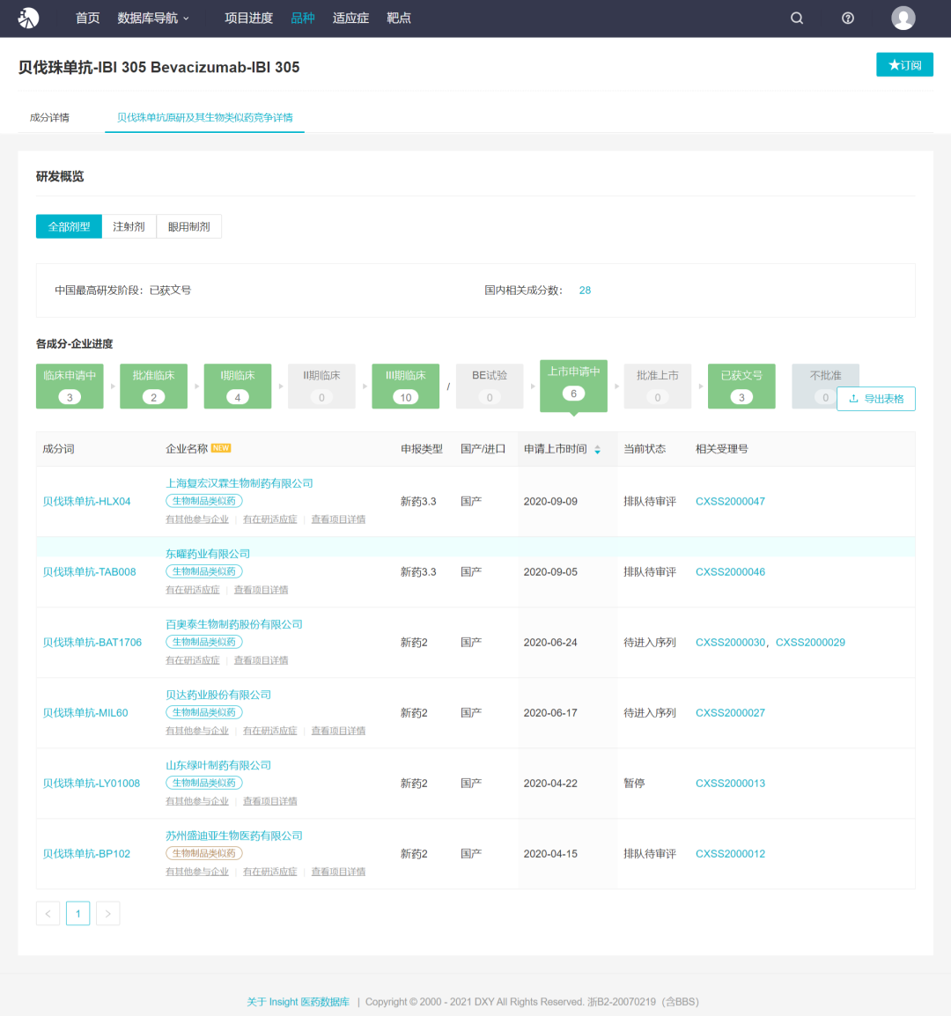This screenshot has width=951, height=1016.
Task: Open application number CXSS2000047
Action: point(730,502)
